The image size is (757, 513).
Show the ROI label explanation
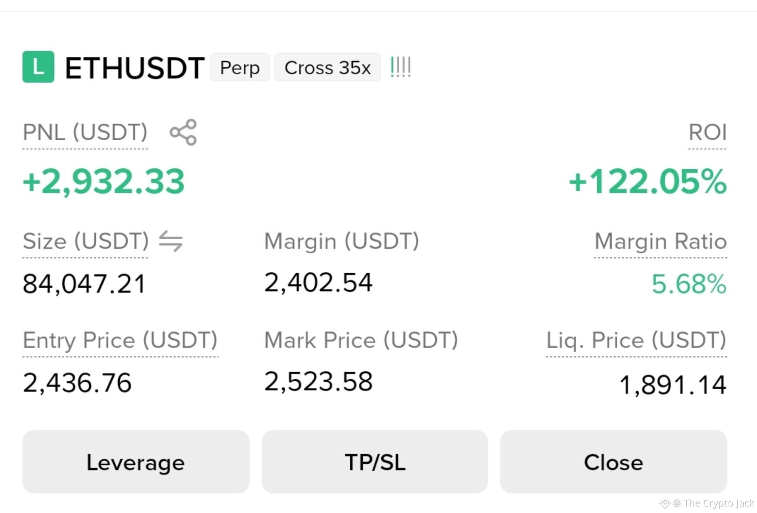pyautogui.click(x=707, y=132)
